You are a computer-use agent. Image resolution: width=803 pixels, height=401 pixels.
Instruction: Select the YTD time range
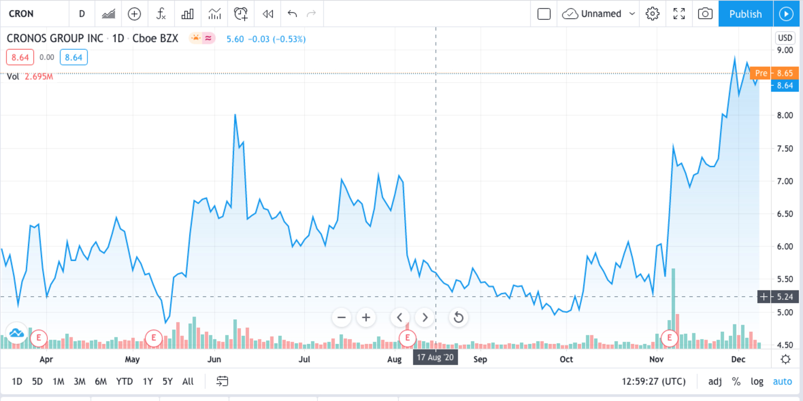click(x=125, y=381)
